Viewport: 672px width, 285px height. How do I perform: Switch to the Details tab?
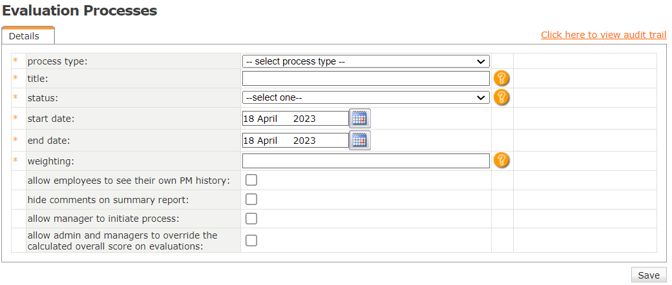(24, 36)
